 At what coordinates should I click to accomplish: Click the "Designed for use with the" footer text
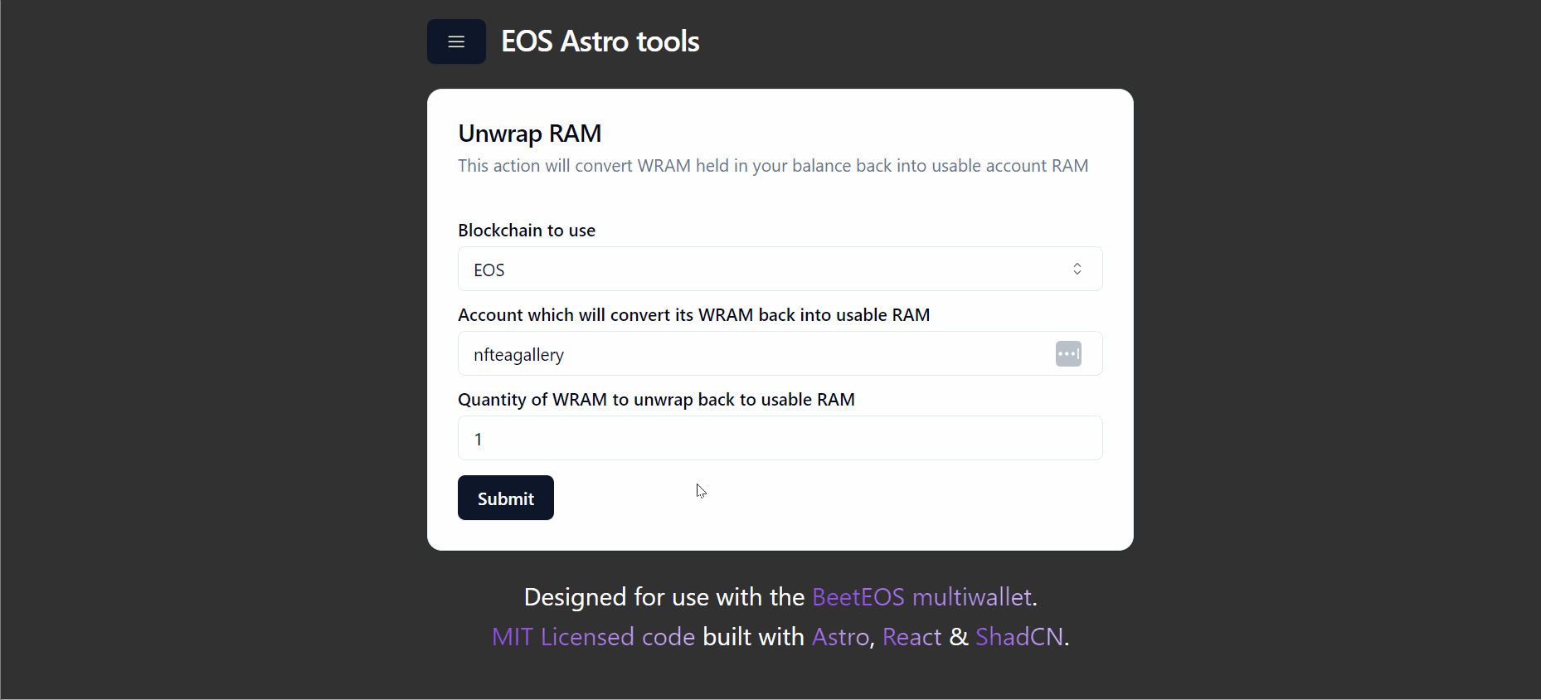pos(664,597)
